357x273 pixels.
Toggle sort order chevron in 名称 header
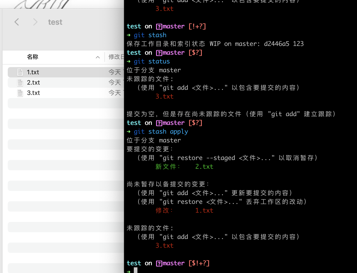coord(98,57)
